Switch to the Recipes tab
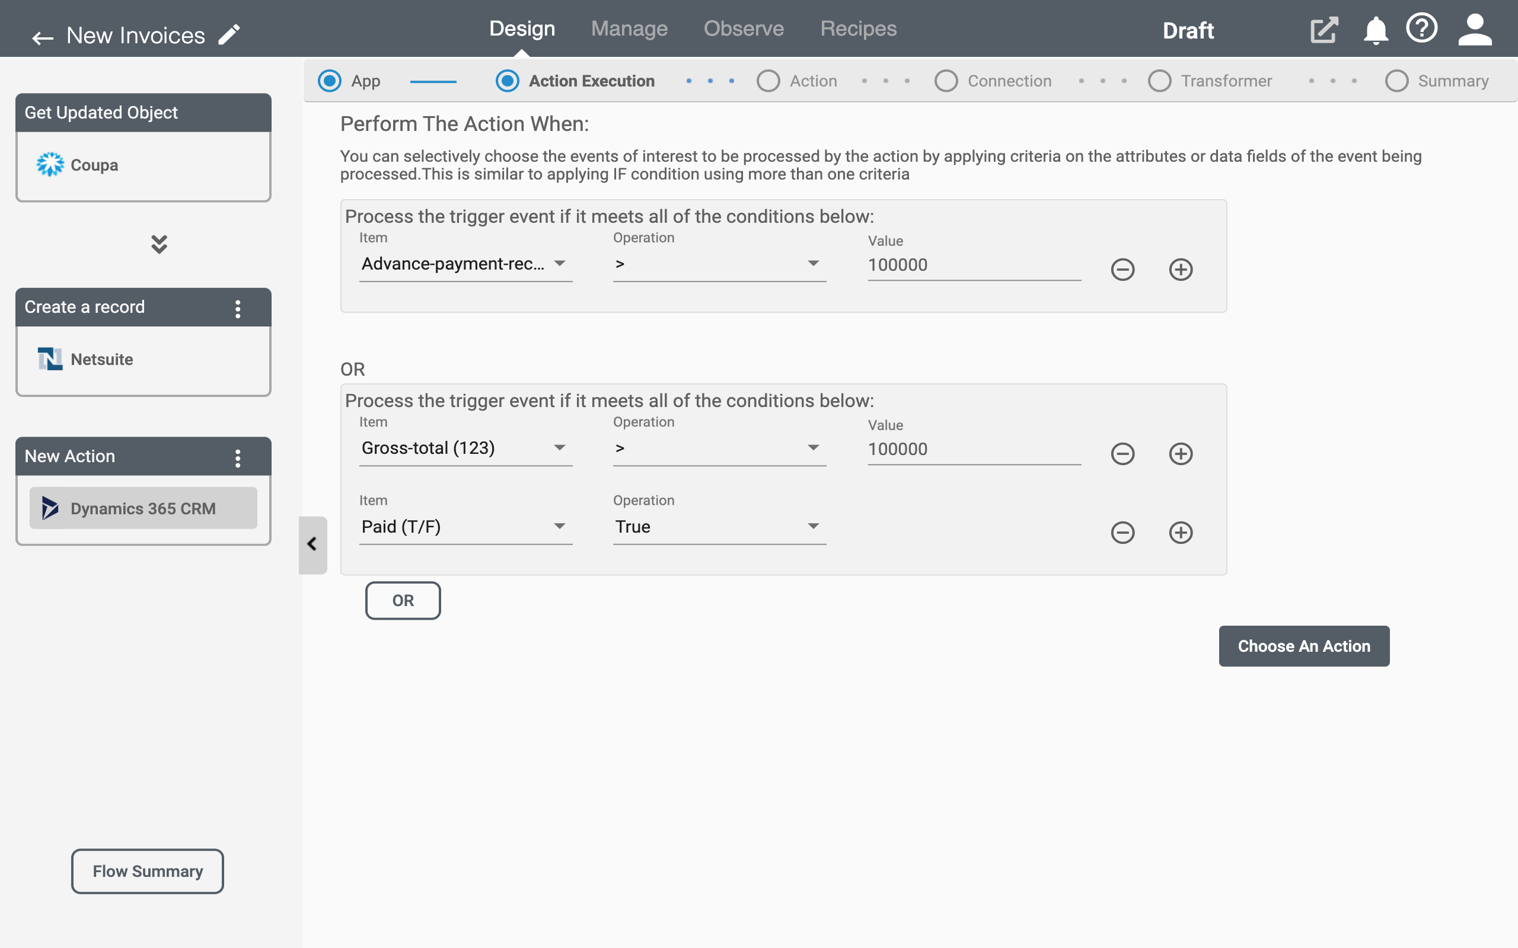Image resolution: width=1518 pixels, height=948 pixels. (x=858, y=29)
